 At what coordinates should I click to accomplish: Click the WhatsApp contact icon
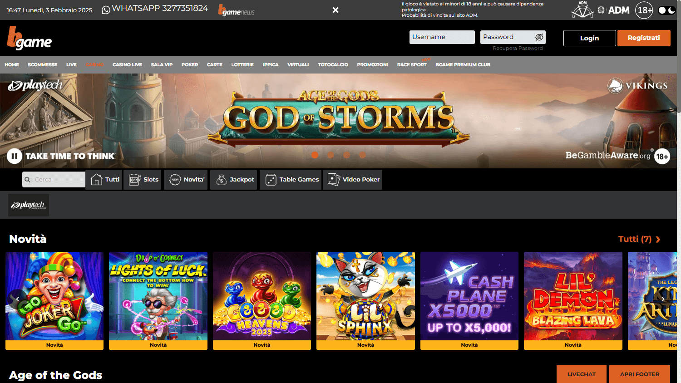click(x=106, y=10)
